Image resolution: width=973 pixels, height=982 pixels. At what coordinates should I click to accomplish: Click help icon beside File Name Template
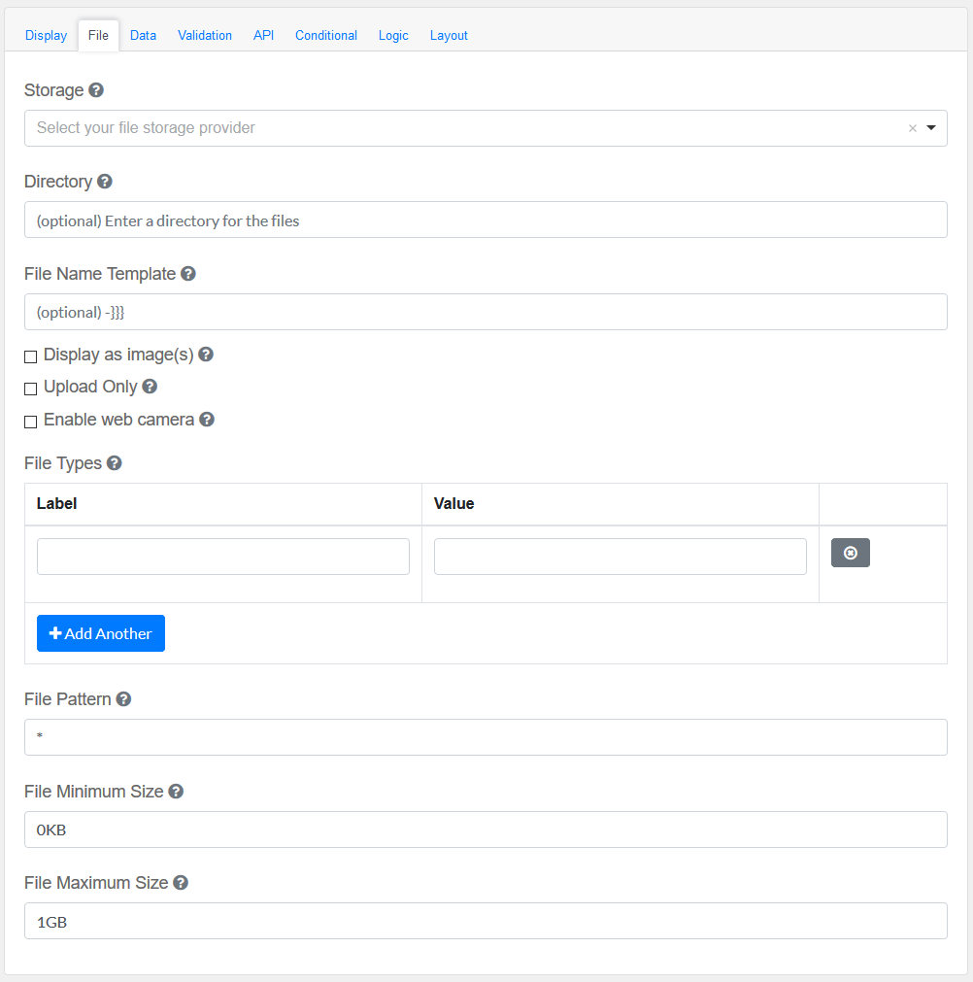tap(188, 274)
